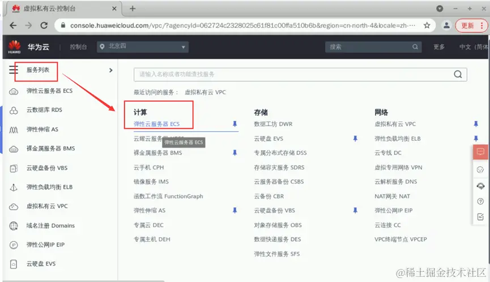Viewport: 490px width, 282px height.
Task: Click the help question mark icon
Action: 480,201
